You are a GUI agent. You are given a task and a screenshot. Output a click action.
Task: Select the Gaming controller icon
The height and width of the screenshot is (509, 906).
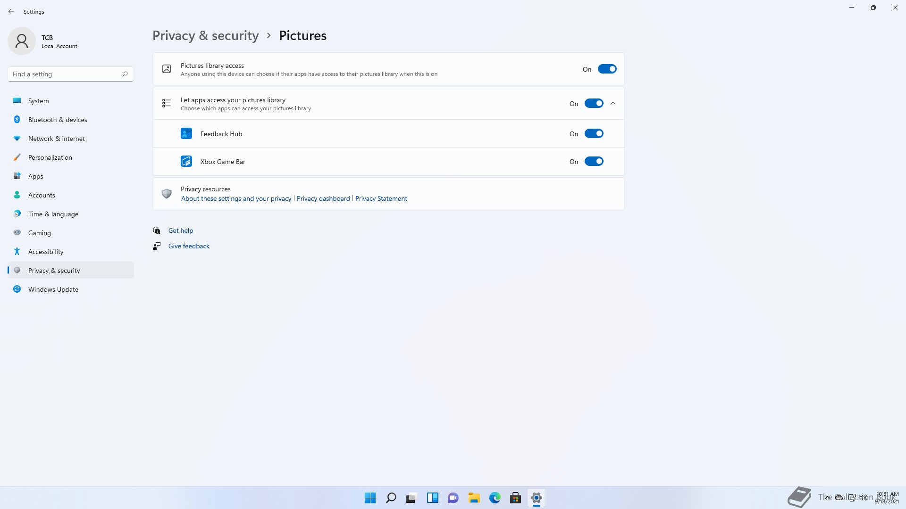pyautogui.click(x=17, y=232)
